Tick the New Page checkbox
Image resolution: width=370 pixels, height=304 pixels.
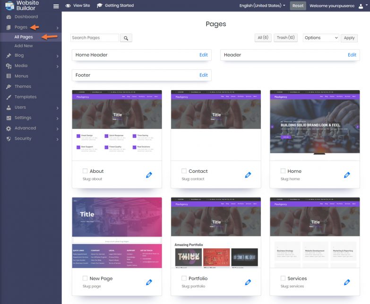(85, 279)
